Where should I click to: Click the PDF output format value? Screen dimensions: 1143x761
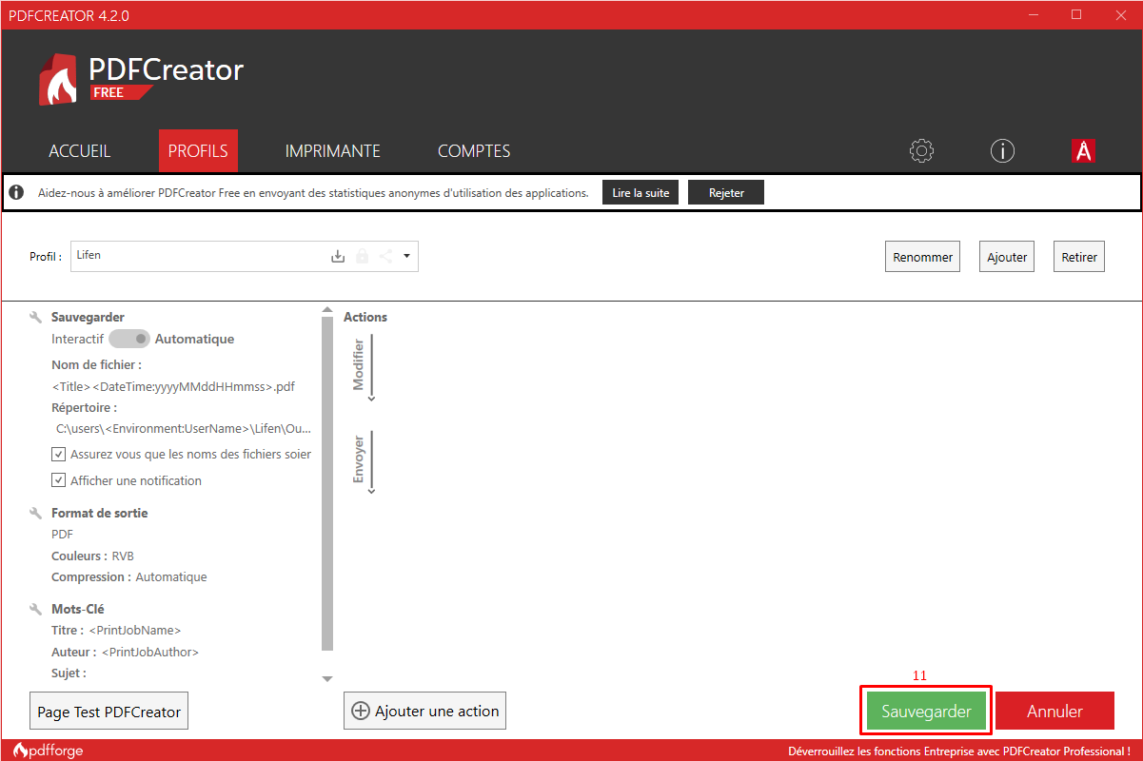pos(62,535)
